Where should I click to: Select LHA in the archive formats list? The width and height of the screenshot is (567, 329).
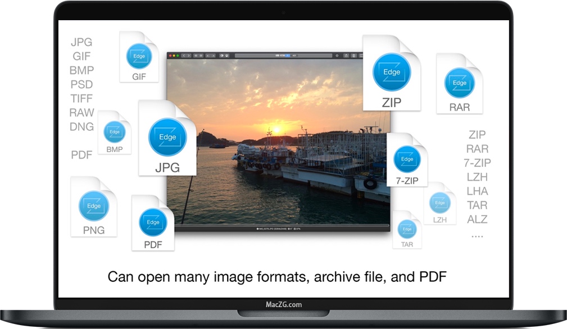click(x=477, y=191)
